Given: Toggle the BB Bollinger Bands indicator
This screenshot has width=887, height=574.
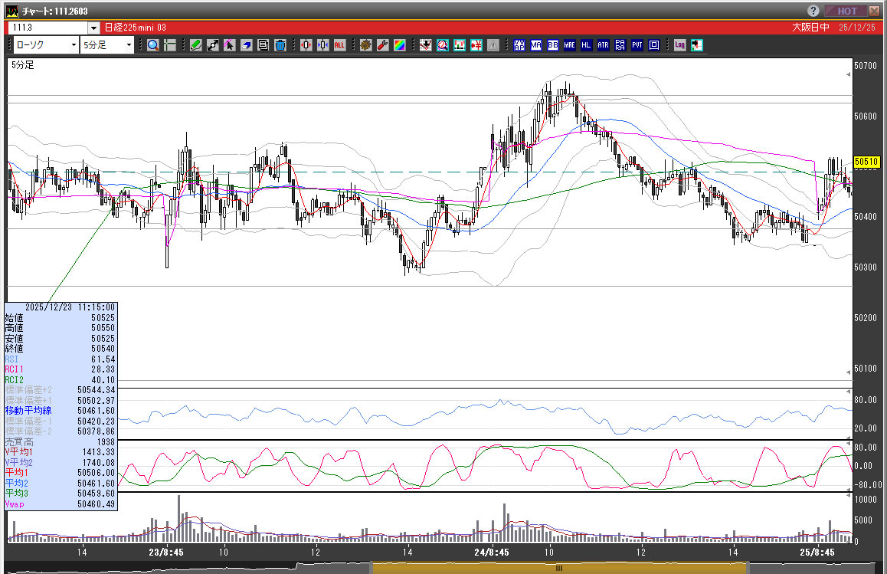Looking at the screenshot, I should (x=552, y=45).
